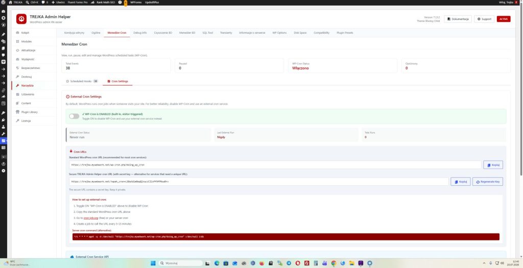Open Fluent Forms Pro admin bar item

tap(78, 3)
